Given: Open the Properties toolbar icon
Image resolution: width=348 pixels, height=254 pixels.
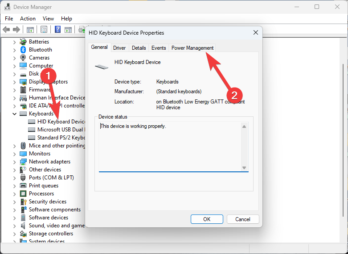Looking at the screenshot, I should pyautogui.click(x=44, y=29).
